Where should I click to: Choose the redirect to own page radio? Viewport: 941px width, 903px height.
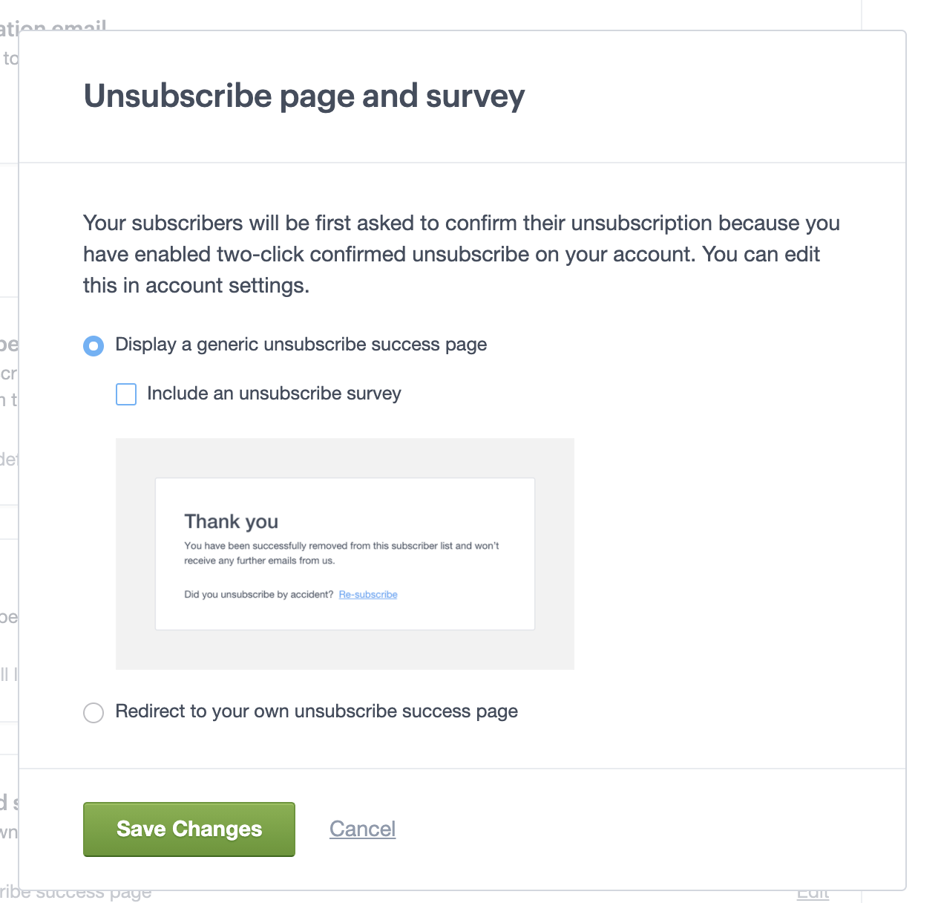[x=94, y=713]
